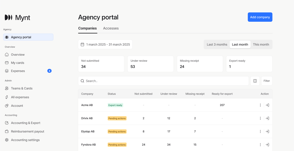Click the Accounting & Export icon
The width and height of the screenshot is (294, 151).
(7, 123)
